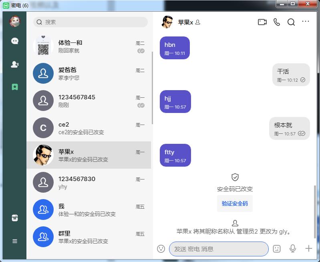
Task: Open the attachment plus menu
Action: tap(308, 249)
